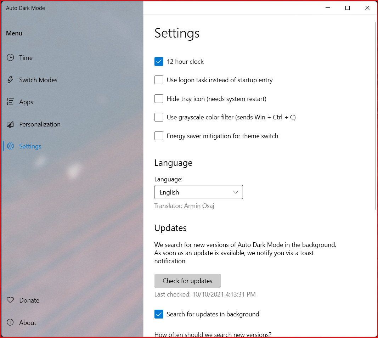Click the Auto Dark Mode window title

point(25,8)
